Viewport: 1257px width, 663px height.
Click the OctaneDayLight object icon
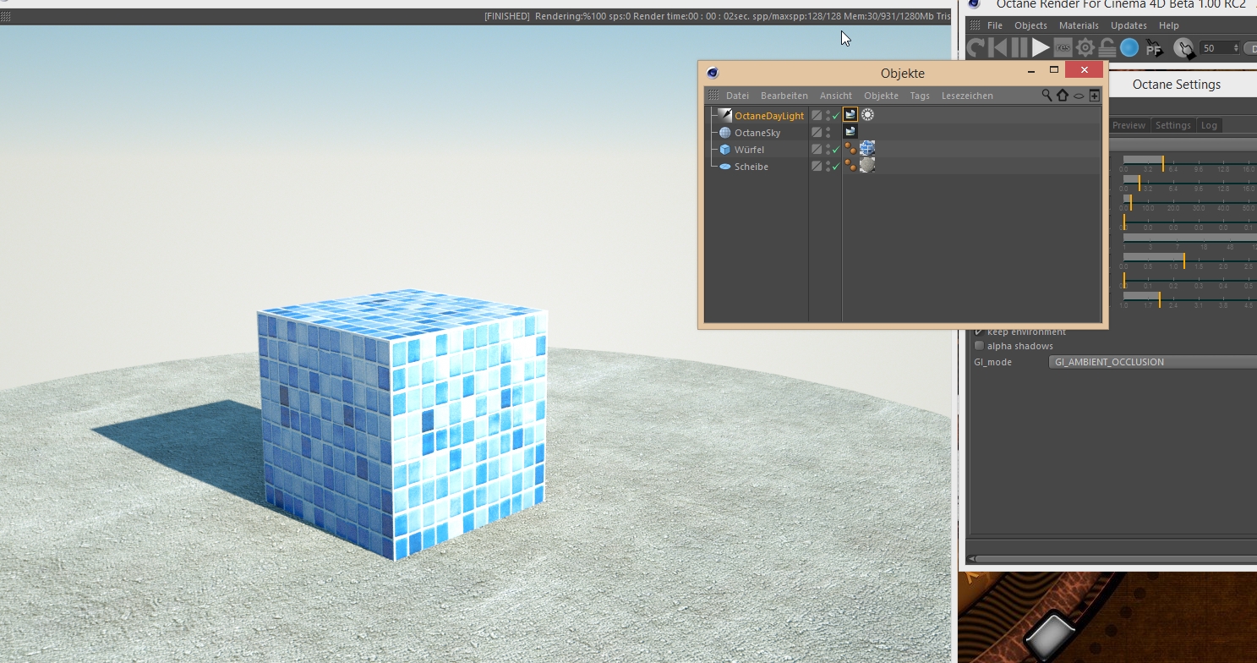[x=724, y=115]
